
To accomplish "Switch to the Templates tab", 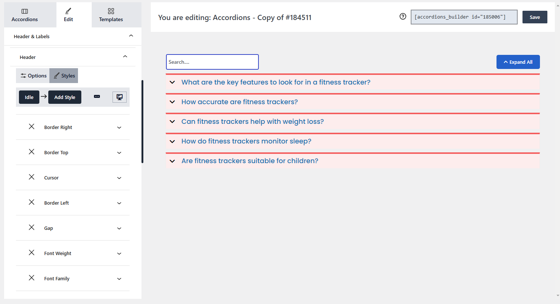I will (111, 15).
